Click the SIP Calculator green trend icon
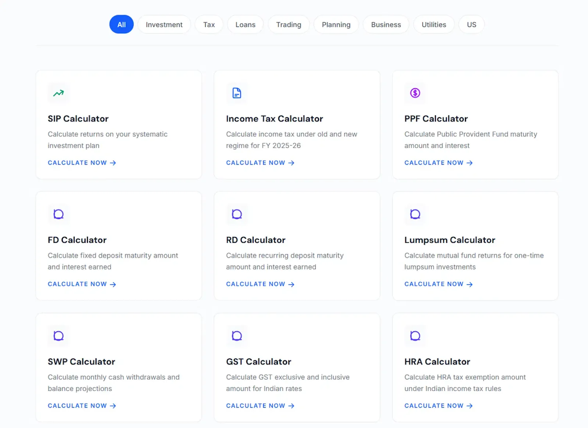This screenshot has height=428, width=588. (x=58, y=93)
